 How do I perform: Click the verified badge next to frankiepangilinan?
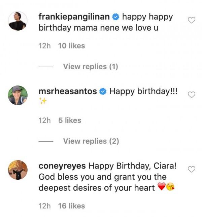coord(116,16)
